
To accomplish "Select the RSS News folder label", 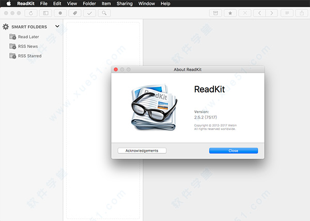I will tap(28, 46).
